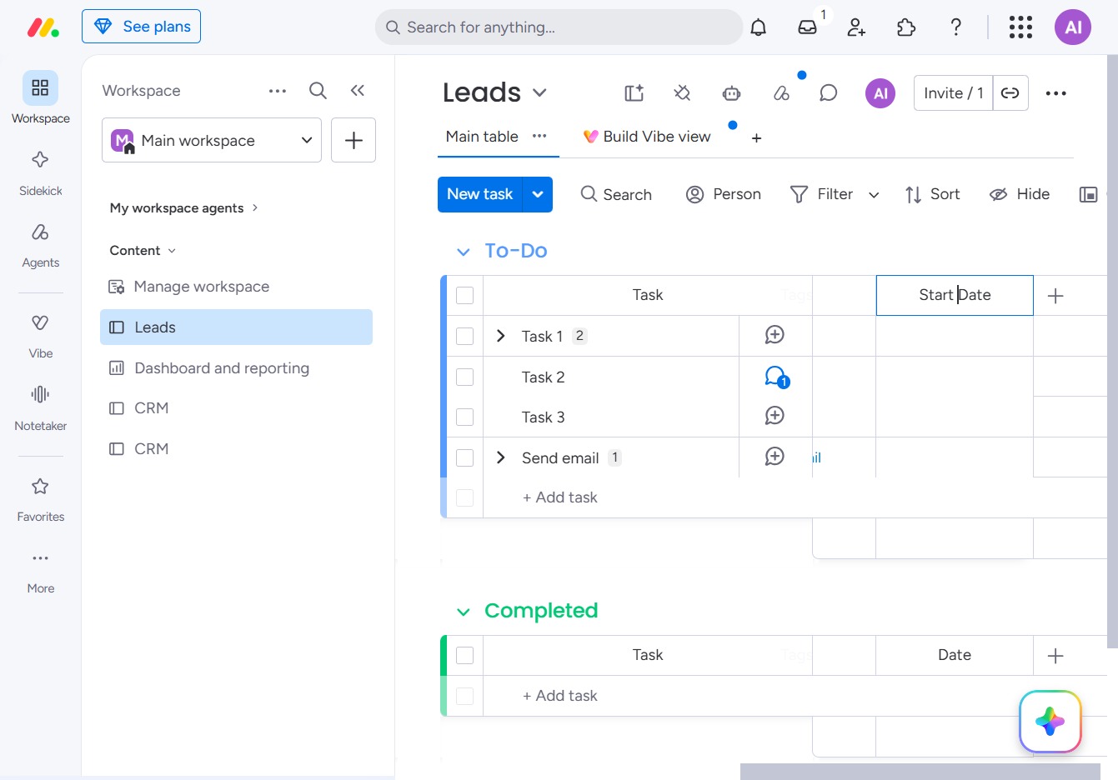Image resolution: width=1118 pixels, height=780 pixels.
Task: Add an update to Task 3
Action: point(775,416)
